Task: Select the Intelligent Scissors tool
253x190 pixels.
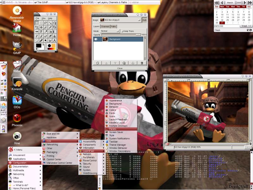Action: (x=37, y=27)
